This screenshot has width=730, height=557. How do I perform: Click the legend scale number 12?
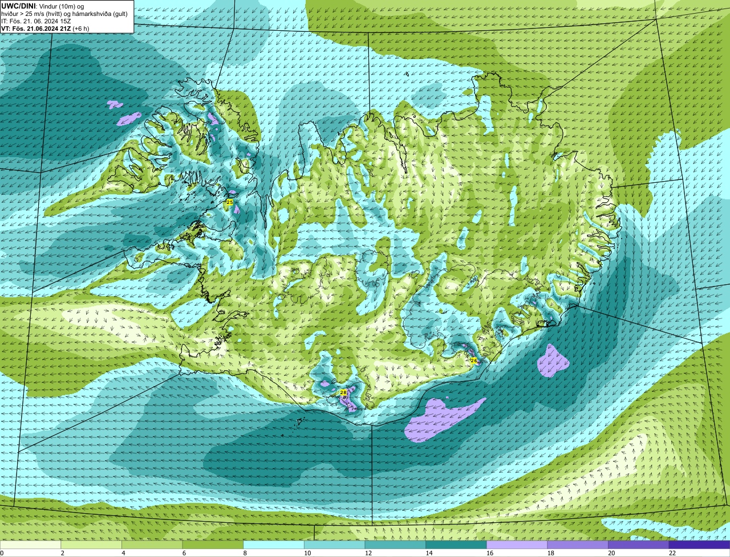pos(367,553)
